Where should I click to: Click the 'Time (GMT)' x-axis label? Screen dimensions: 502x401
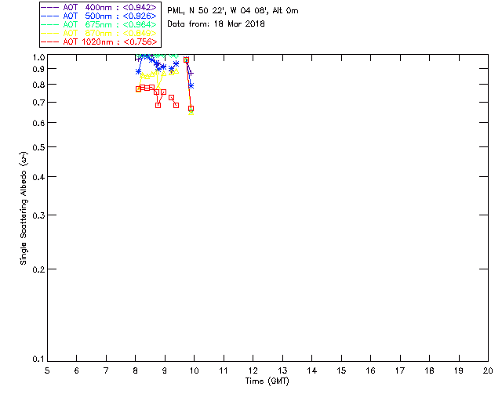point(267,381)
